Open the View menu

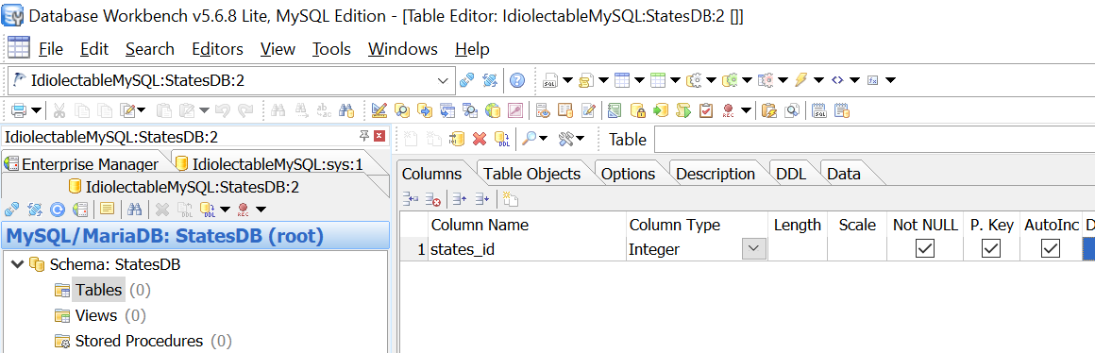pyautogui.click(x=278, y=49)
